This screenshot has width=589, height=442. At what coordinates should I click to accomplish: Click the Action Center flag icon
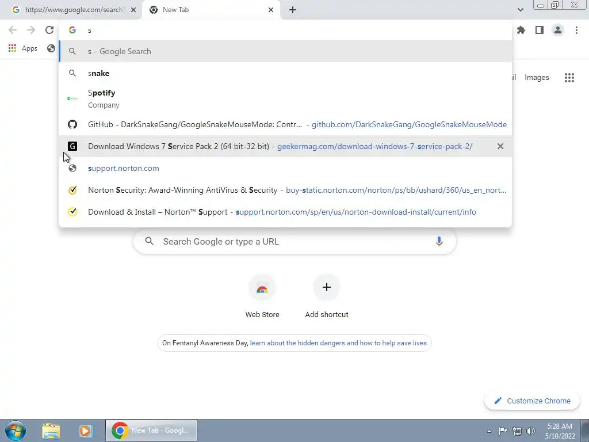point(503,431)
